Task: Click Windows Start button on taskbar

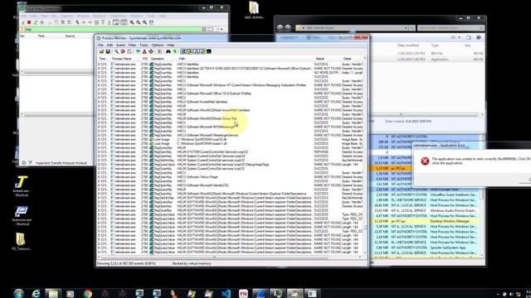Action: pyautogui.click(x=18, y=293)
